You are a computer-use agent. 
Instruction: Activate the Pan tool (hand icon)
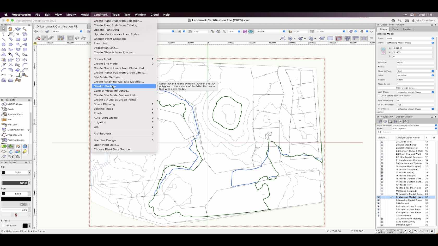(x=11, y=29)
